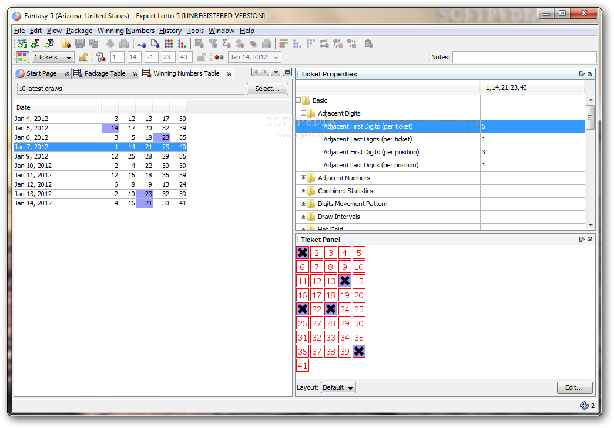The width and height of the screenshot is (614, 428).
Task: Click the dollar sign with ball icon
Action: pyautogui.click(x=240, y=43)
